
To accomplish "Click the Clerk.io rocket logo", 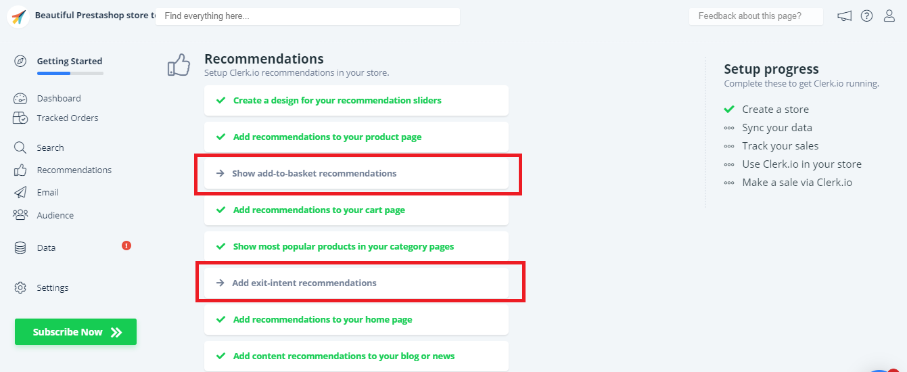I will pos(18,17).
